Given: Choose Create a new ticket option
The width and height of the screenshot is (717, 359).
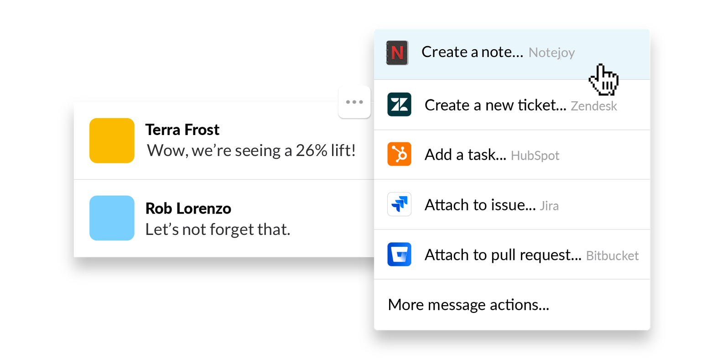Looking at the screenshot, I should coord(512,105).
